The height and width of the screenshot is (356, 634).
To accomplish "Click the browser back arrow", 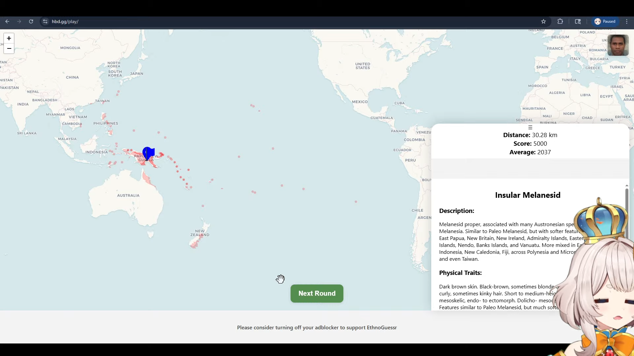I will pos(7,21).
